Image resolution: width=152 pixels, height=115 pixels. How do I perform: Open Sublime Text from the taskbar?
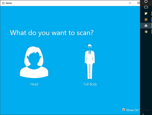(x=146, y=20)
